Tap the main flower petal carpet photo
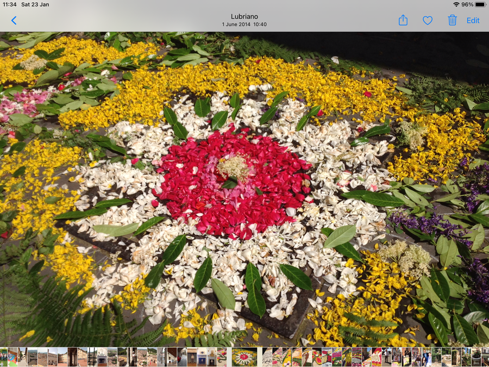The width and height of the screenshot is (489, 367). 244,189
